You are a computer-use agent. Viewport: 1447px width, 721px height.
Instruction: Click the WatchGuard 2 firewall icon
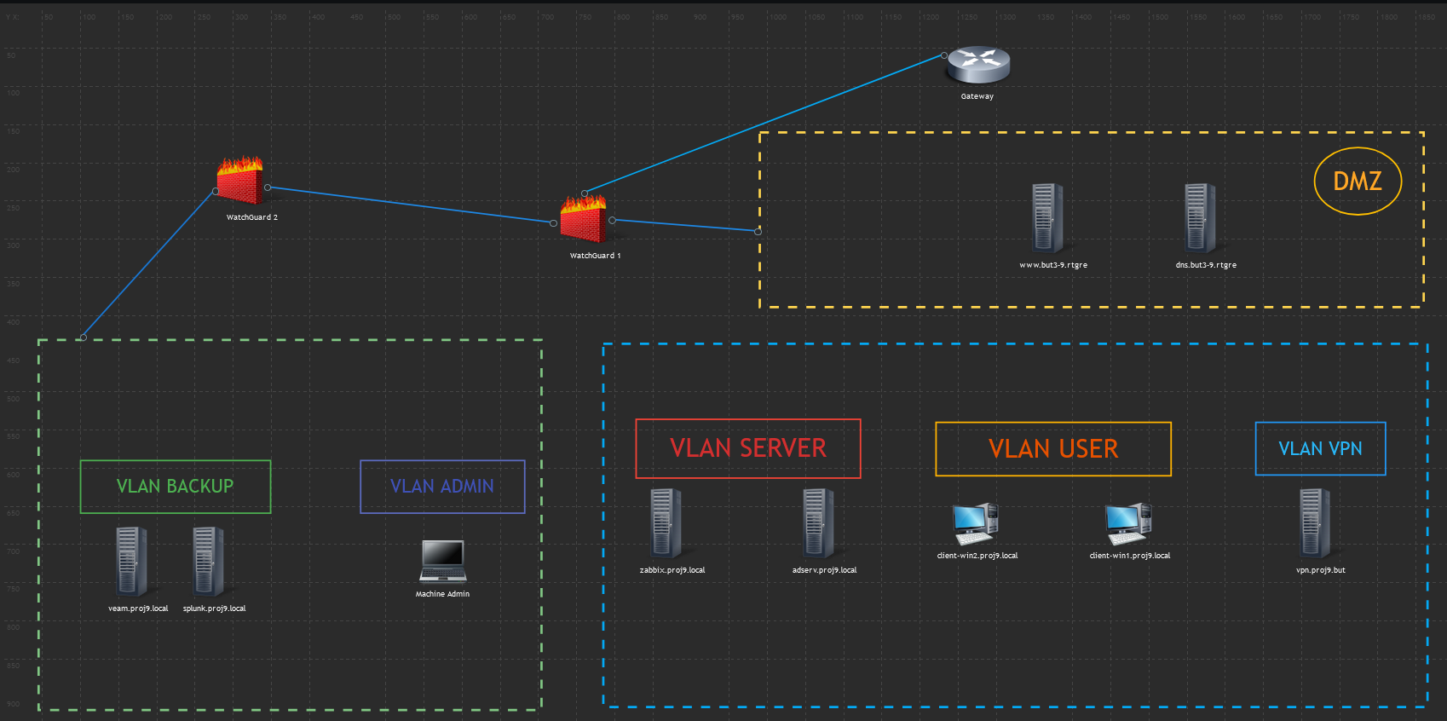pos(239,181)
